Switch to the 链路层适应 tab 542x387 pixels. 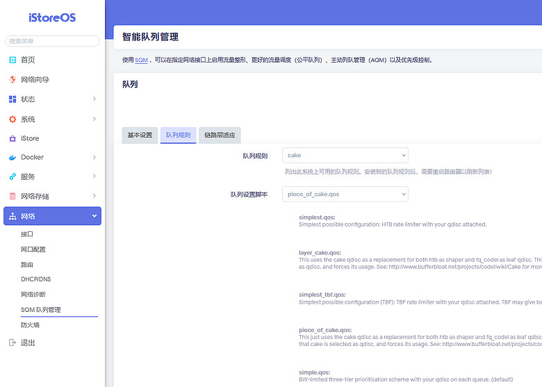[x=220, y=135]
